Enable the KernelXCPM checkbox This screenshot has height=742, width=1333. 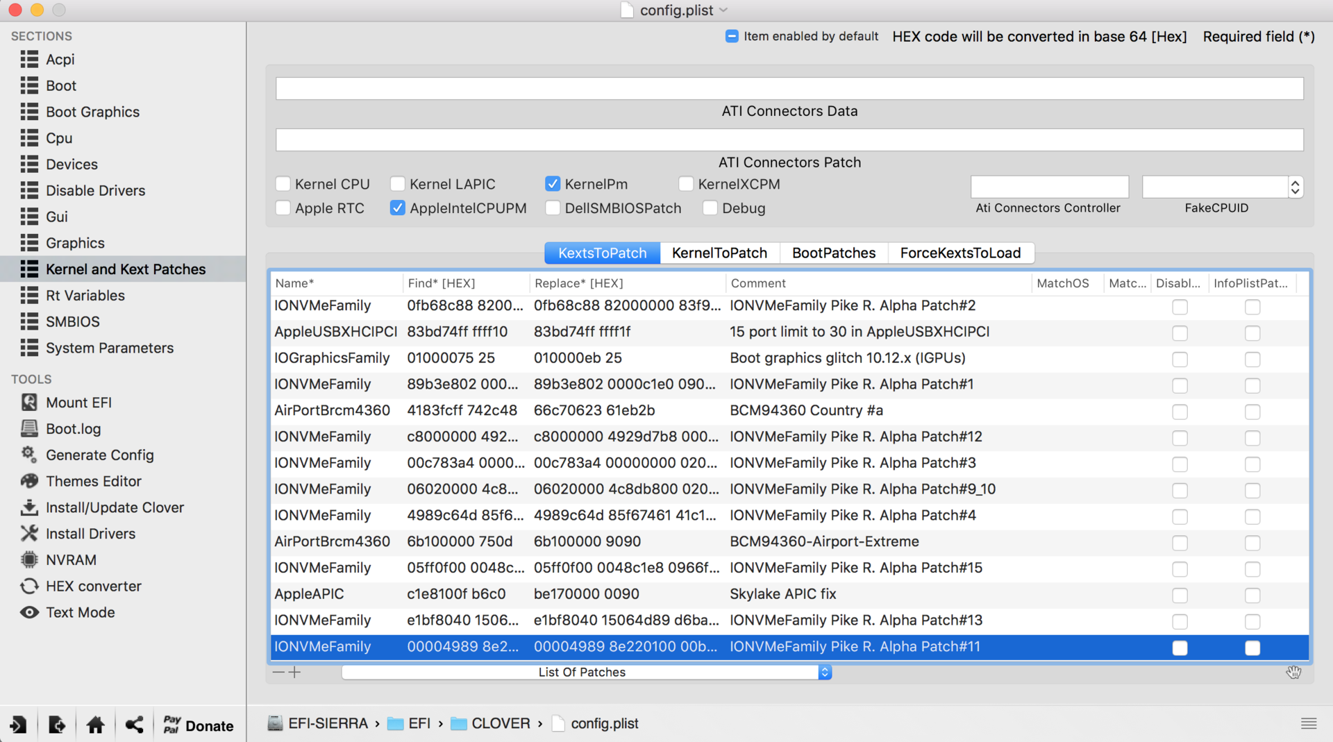(686, 184)
